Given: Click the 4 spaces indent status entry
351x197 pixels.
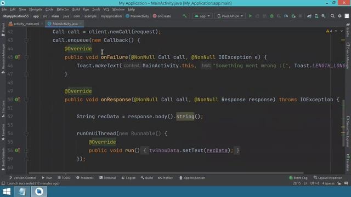Looking at the screenshot, I should tap(329, 183).
